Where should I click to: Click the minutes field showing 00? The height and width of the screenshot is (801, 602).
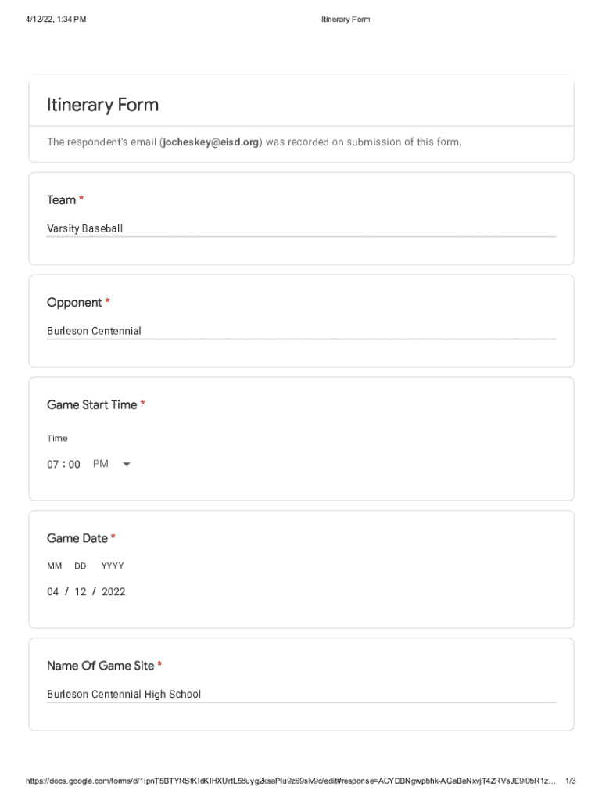[74, 465]
